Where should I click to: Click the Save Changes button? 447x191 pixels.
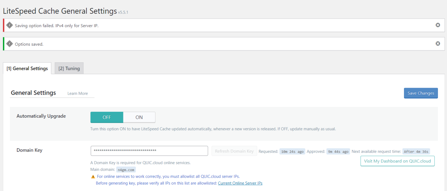[421, 93]
